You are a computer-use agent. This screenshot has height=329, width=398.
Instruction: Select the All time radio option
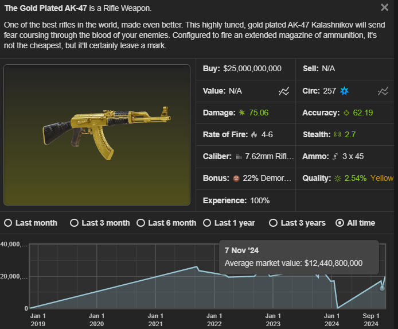pyautogui.click(x=340, y=223)
